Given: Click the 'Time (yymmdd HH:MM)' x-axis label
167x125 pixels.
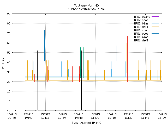Looking at the screenshot, I should 87,123.
